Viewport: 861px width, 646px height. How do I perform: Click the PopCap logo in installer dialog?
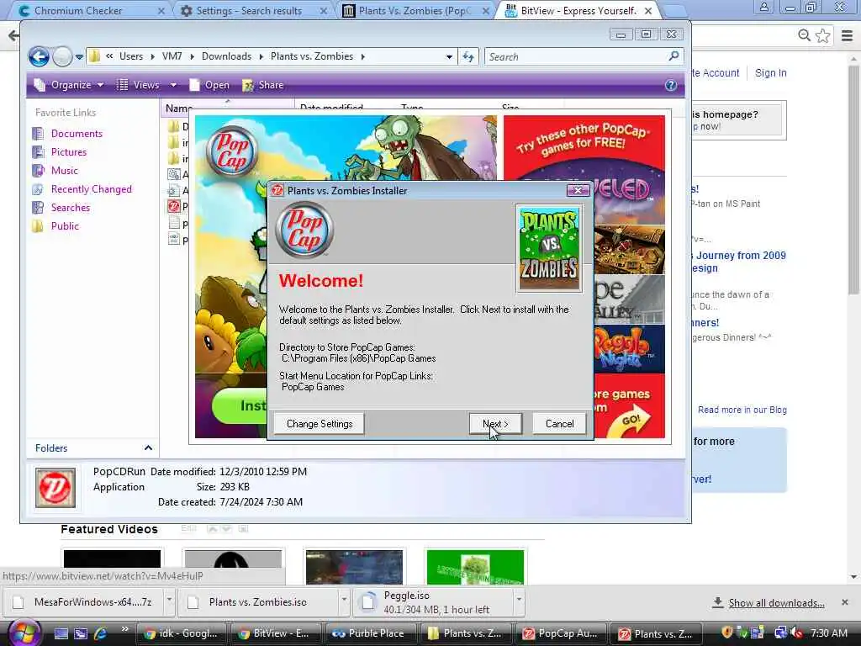(x=304, y=230)
